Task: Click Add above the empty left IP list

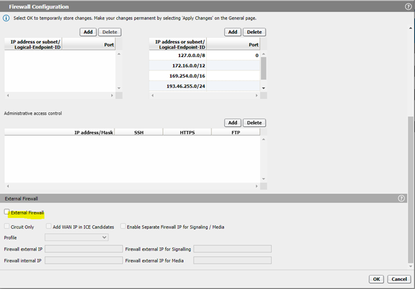Action: pyautogui.click(x=88, y=32)
